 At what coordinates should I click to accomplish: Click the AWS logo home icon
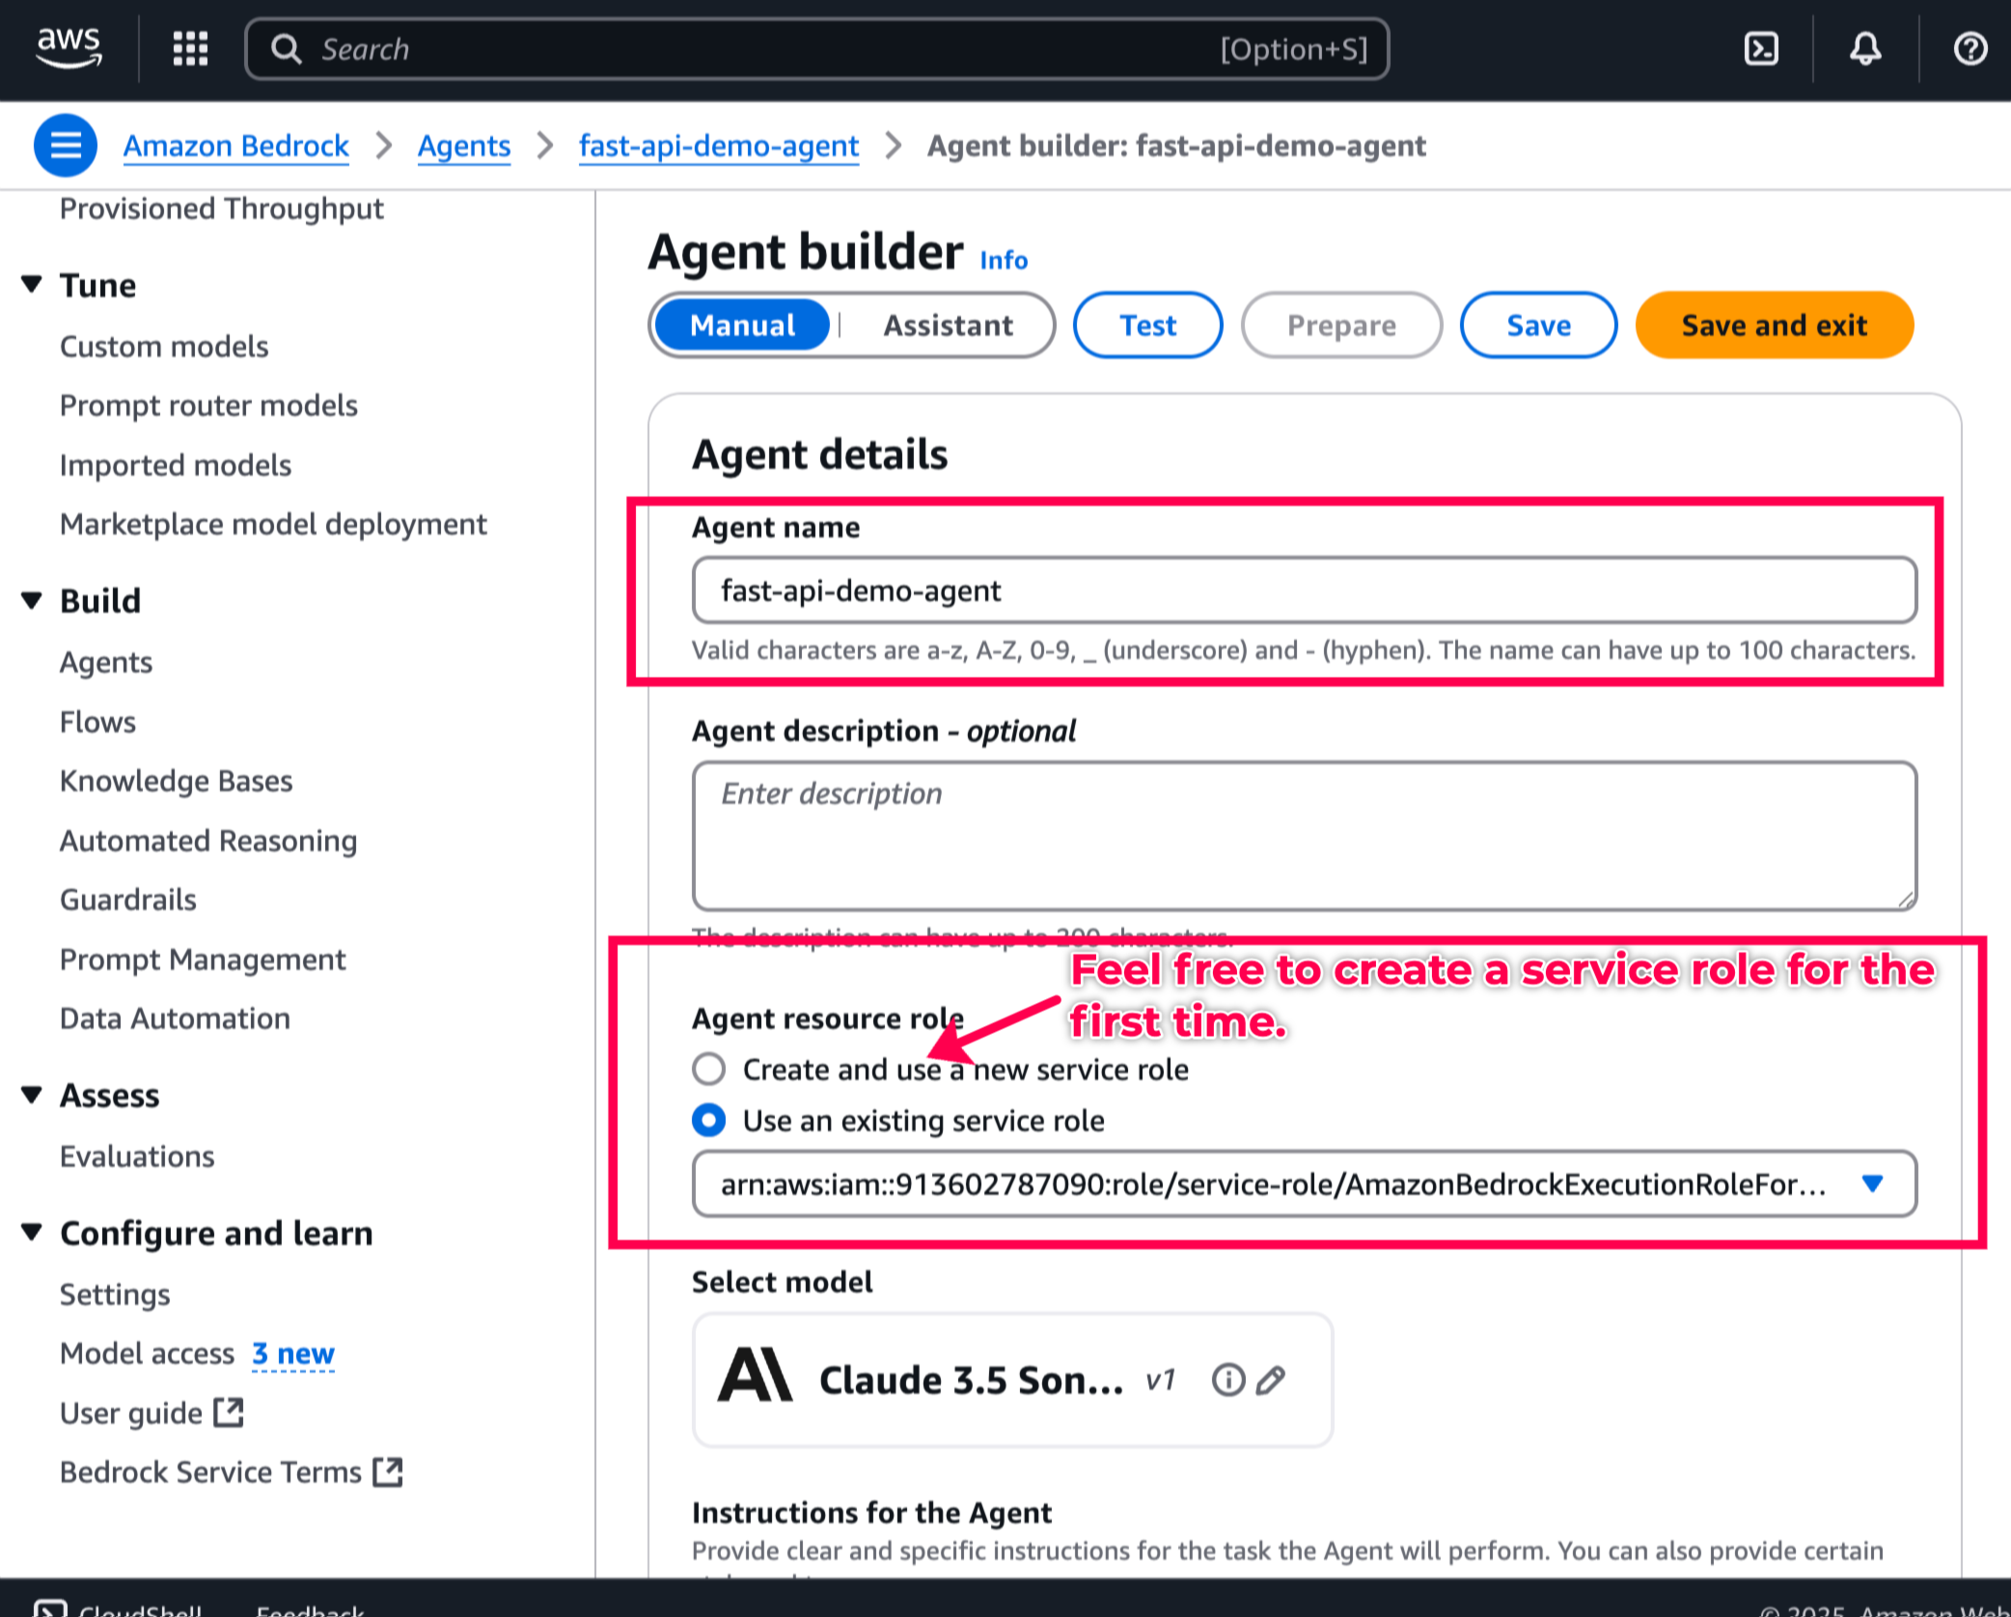69,47
